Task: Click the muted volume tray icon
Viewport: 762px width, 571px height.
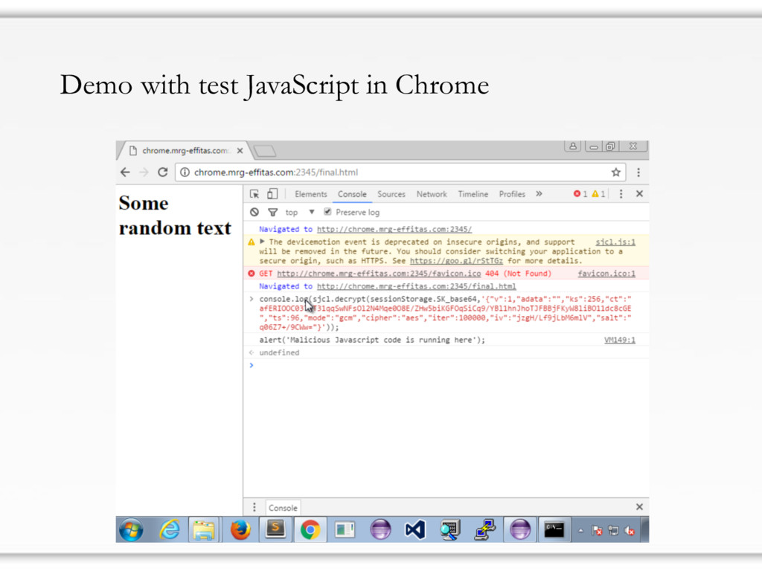Action: pos(630,531)
